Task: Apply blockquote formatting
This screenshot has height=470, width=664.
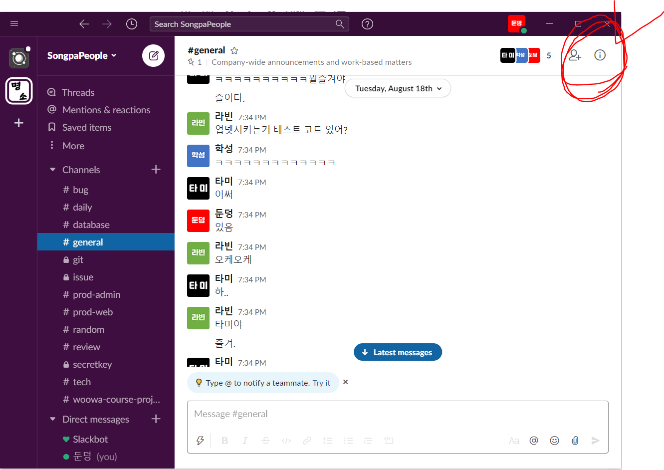Action: click(x=368, y=441)
